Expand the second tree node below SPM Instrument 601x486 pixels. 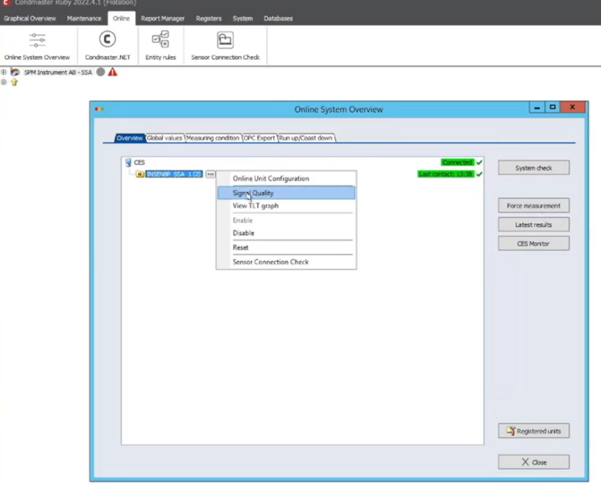click(x=4, y=82)
